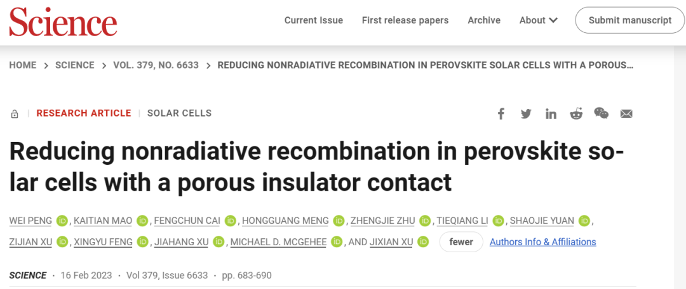Open Wei Peng's ORCID iD icon
The height and width of the screenshot is (289, 686).
point(62,221)
